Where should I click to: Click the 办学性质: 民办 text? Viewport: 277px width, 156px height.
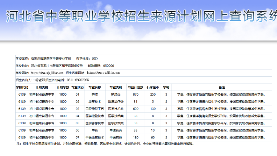(87, 59)
